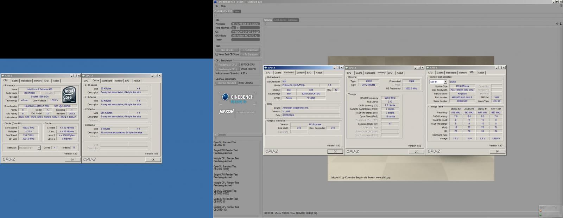Run the Rendering (x CPU) benchmark

point(227,69)
